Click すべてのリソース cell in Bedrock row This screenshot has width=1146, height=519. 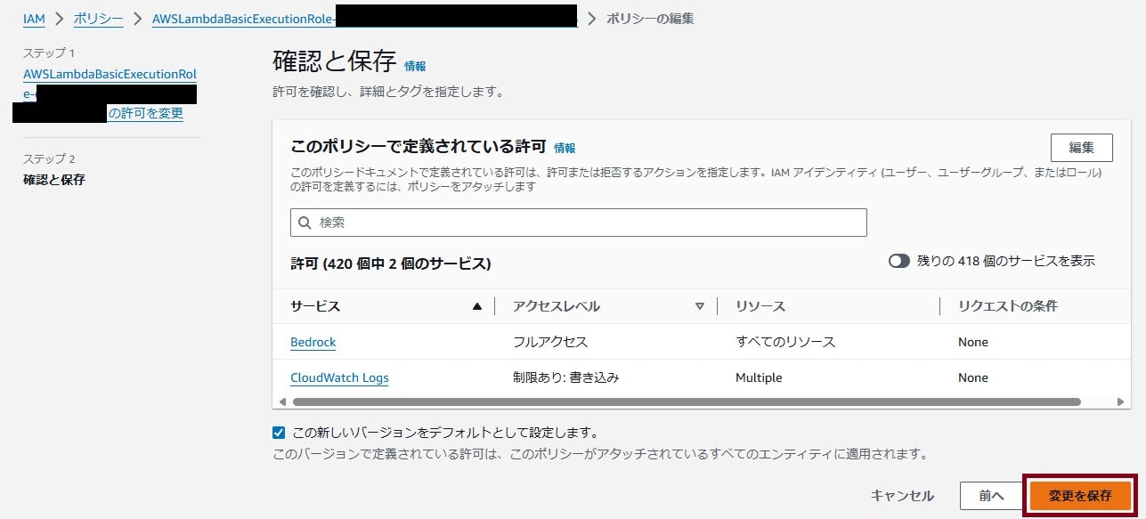785,342
